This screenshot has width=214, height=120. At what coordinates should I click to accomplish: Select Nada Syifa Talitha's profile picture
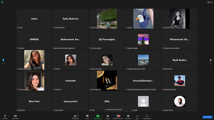tap(180, 81)
